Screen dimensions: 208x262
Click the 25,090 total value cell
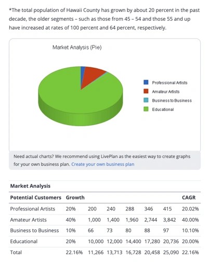coord(171,252)
